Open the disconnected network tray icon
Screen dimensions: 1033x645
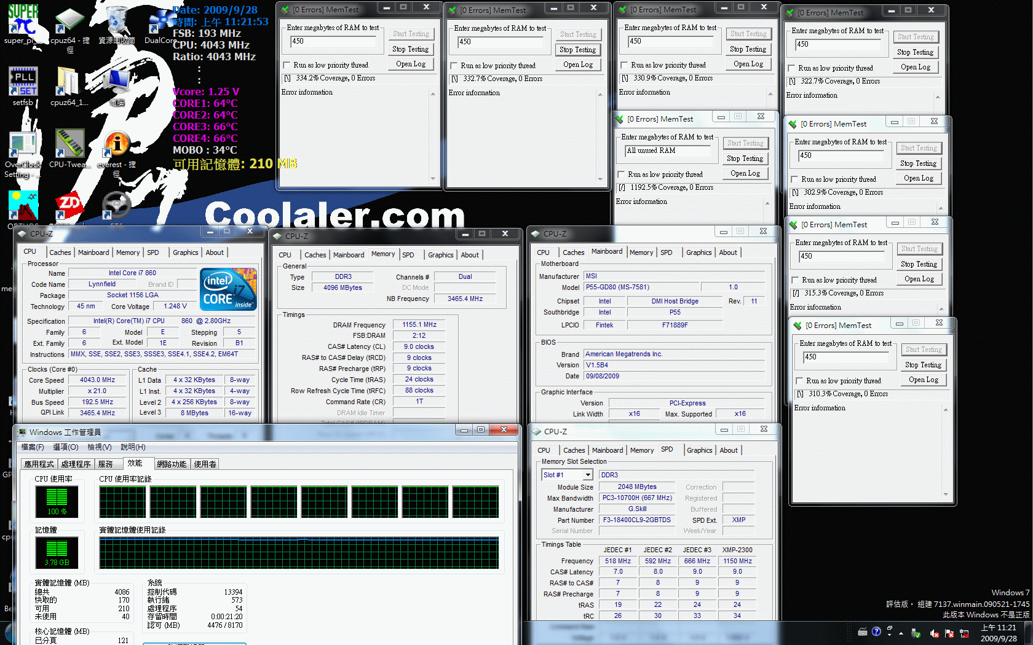coord(964,633)
